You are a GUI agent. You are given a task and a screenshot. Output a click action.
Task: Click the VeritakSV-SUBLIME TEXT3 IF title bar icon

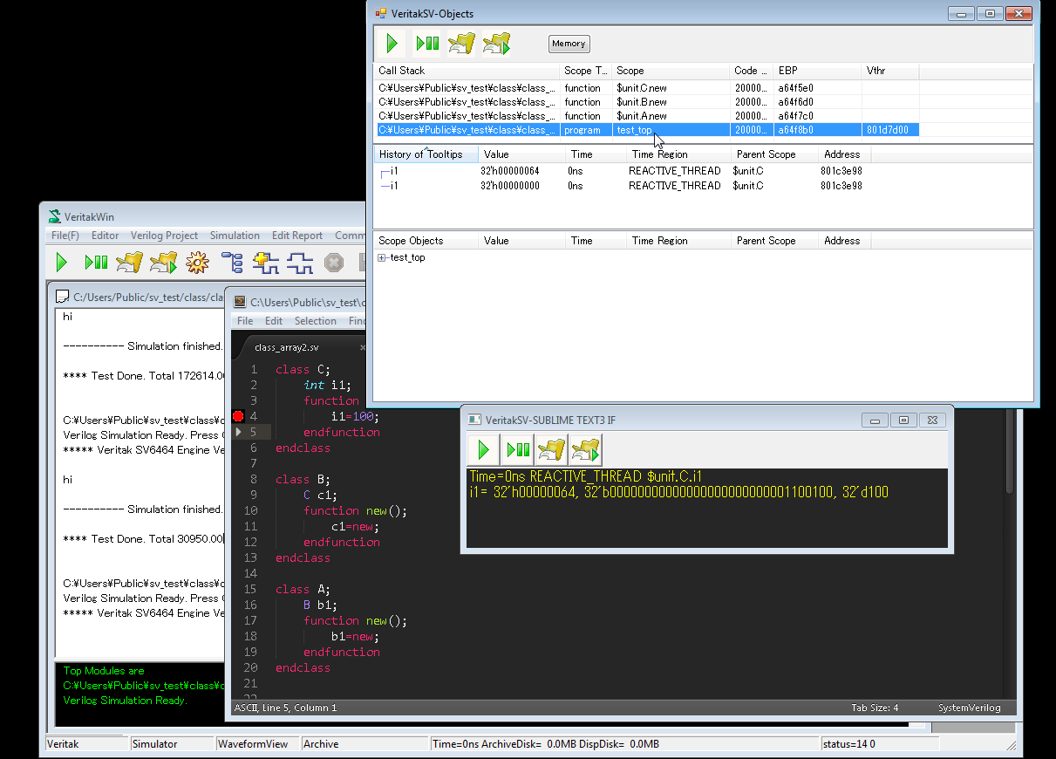tap(474, 420)
